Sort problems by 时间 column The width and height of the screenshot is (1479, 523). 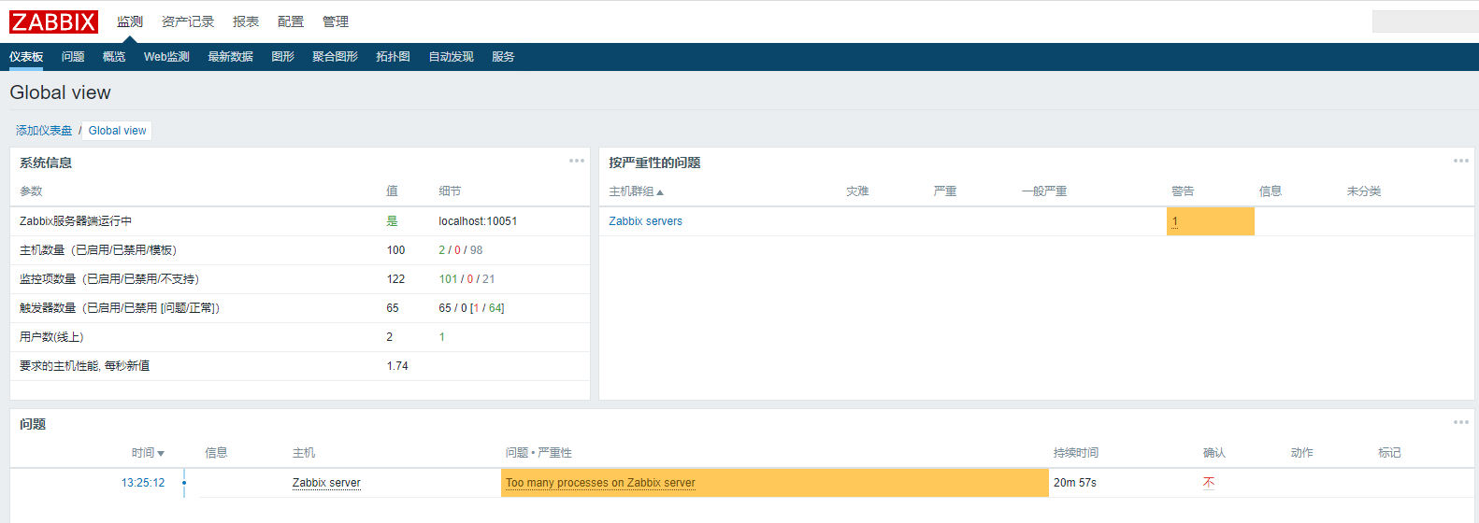click(x=148, y=453)
